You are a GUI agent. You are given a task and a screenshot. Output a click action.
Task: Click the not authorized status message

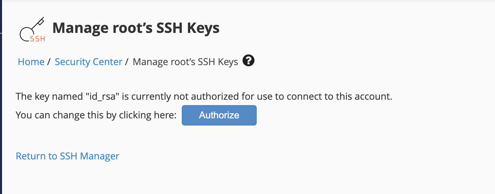click(x=204, y=97)
